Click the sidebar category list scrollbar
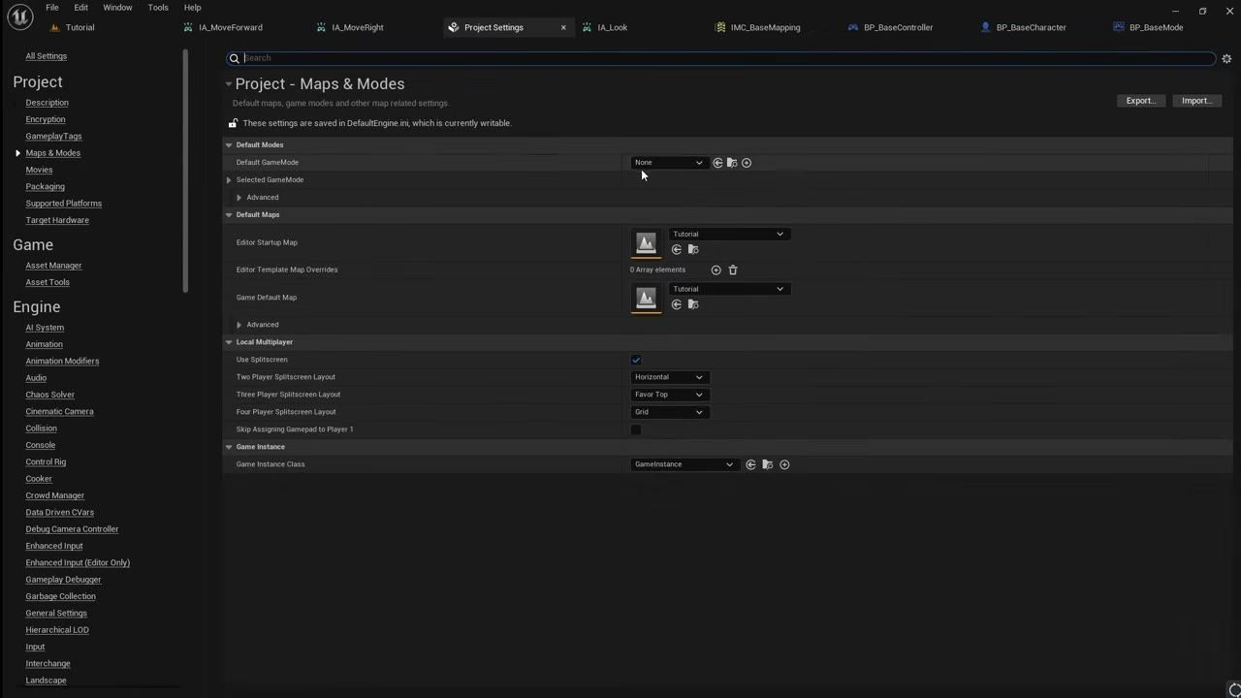Viewport: 1241px width, 698px height. [185, 171]
